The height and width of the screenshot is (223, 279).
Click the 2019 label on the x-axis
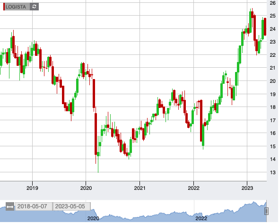click(32, 188)
